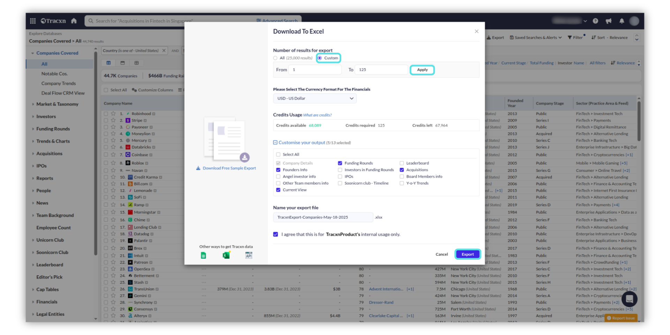Click Download Free Sample Export link

[x=229, y=168]
